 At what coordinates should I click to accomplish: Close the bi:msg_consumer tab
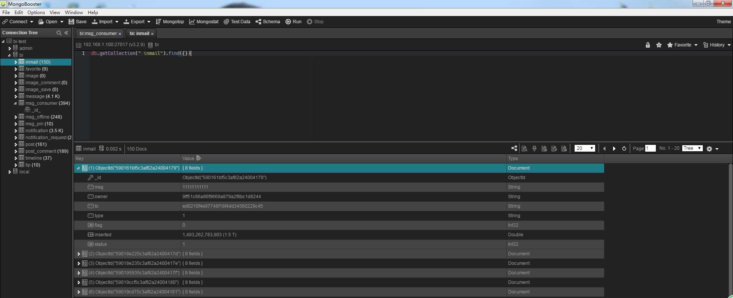pyautogui.click(x=119, y=34)
